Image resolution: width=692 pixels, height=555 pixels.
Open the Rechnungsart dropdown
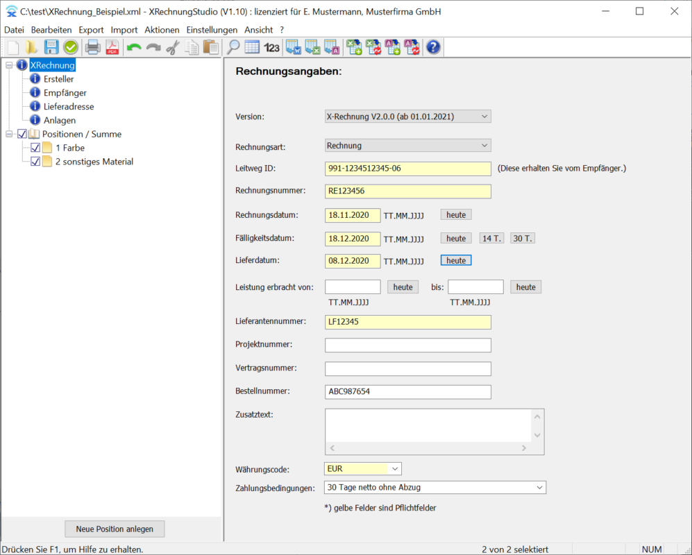(408, 146)
